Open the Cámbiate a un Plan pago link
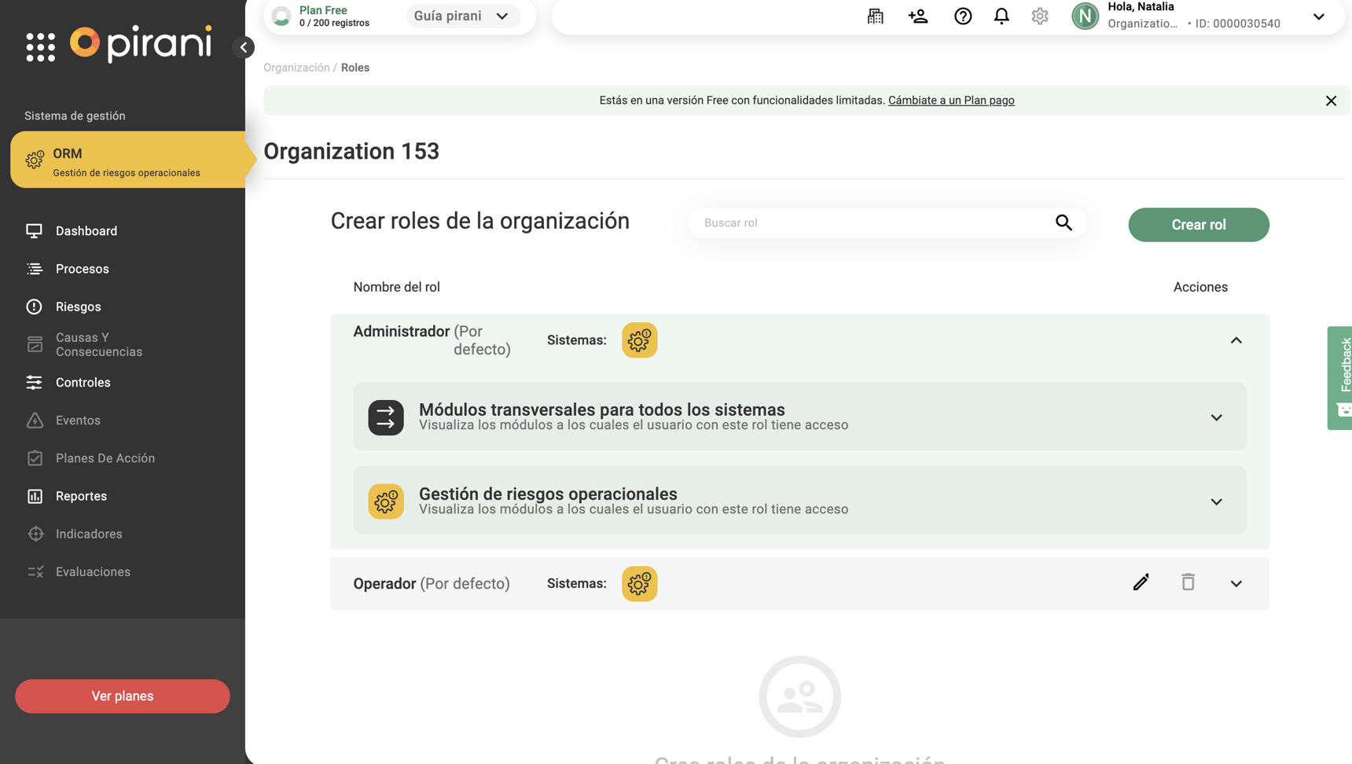 [x=951, y=100]
